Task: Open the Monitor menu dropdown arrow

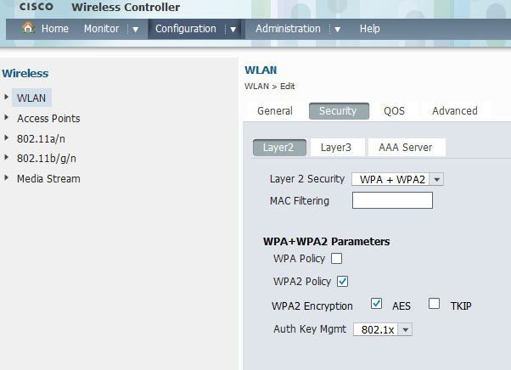Action: [x=135, y=30]
